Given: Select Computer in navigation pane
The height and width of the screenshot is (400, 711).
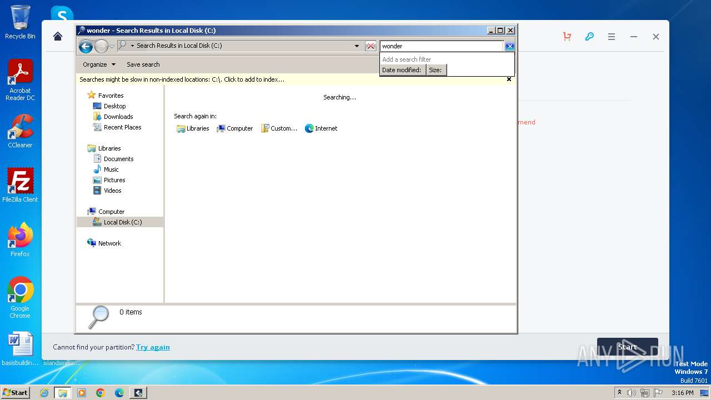Looking at the screenshot, I should 111,212.
